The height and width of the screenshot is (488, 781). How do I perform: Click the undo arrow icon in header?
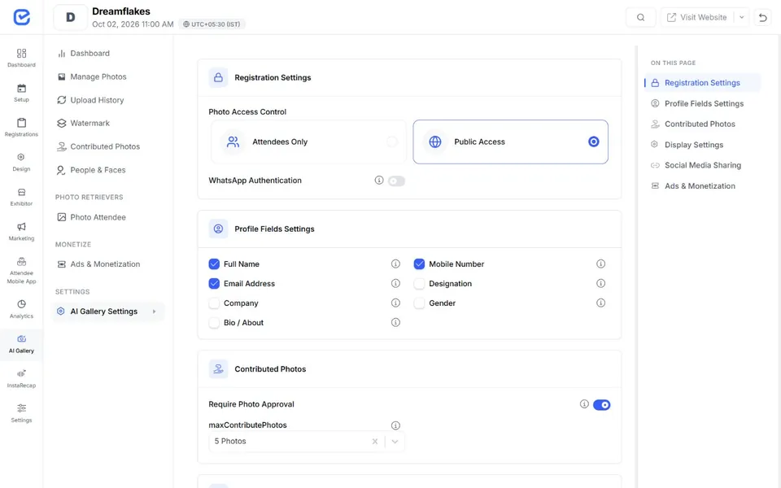point(762,17)
